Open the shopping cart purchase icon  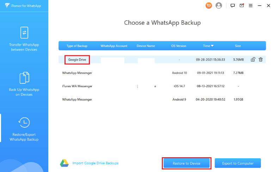click(x=209, y=6)
